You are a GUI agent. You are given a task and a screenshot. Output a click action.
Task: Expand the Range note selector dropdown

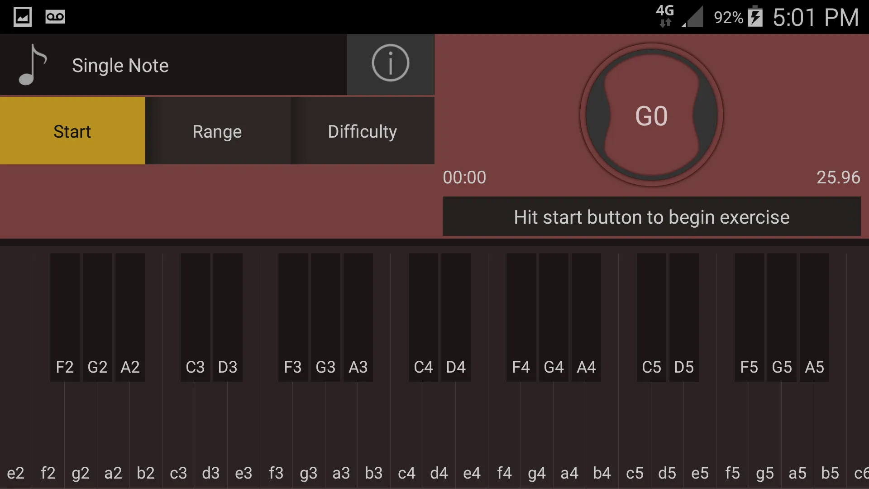coord(217,131)
